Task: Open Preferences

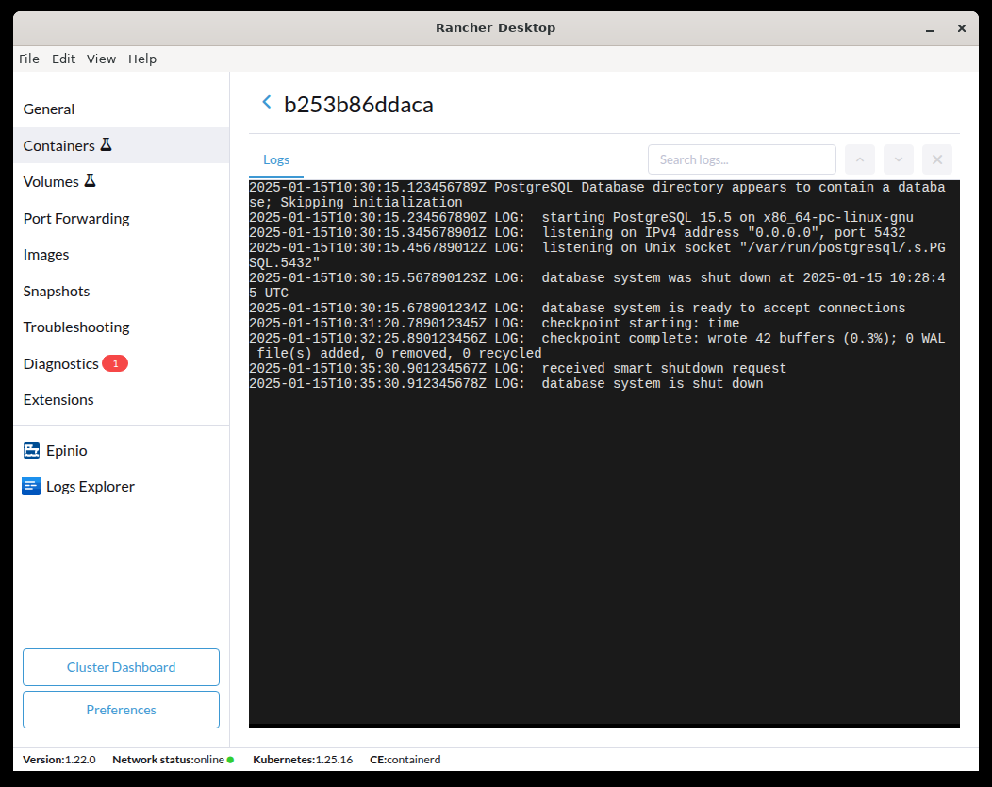Action: [121, 710]
